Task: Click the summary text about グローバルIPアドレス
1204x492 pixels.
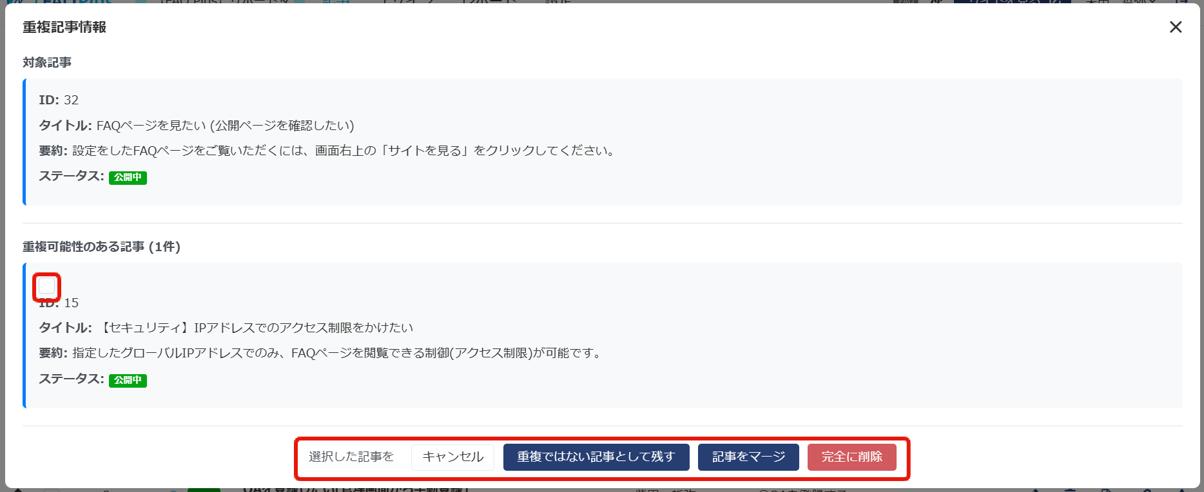Action: [x=337, y=353]
